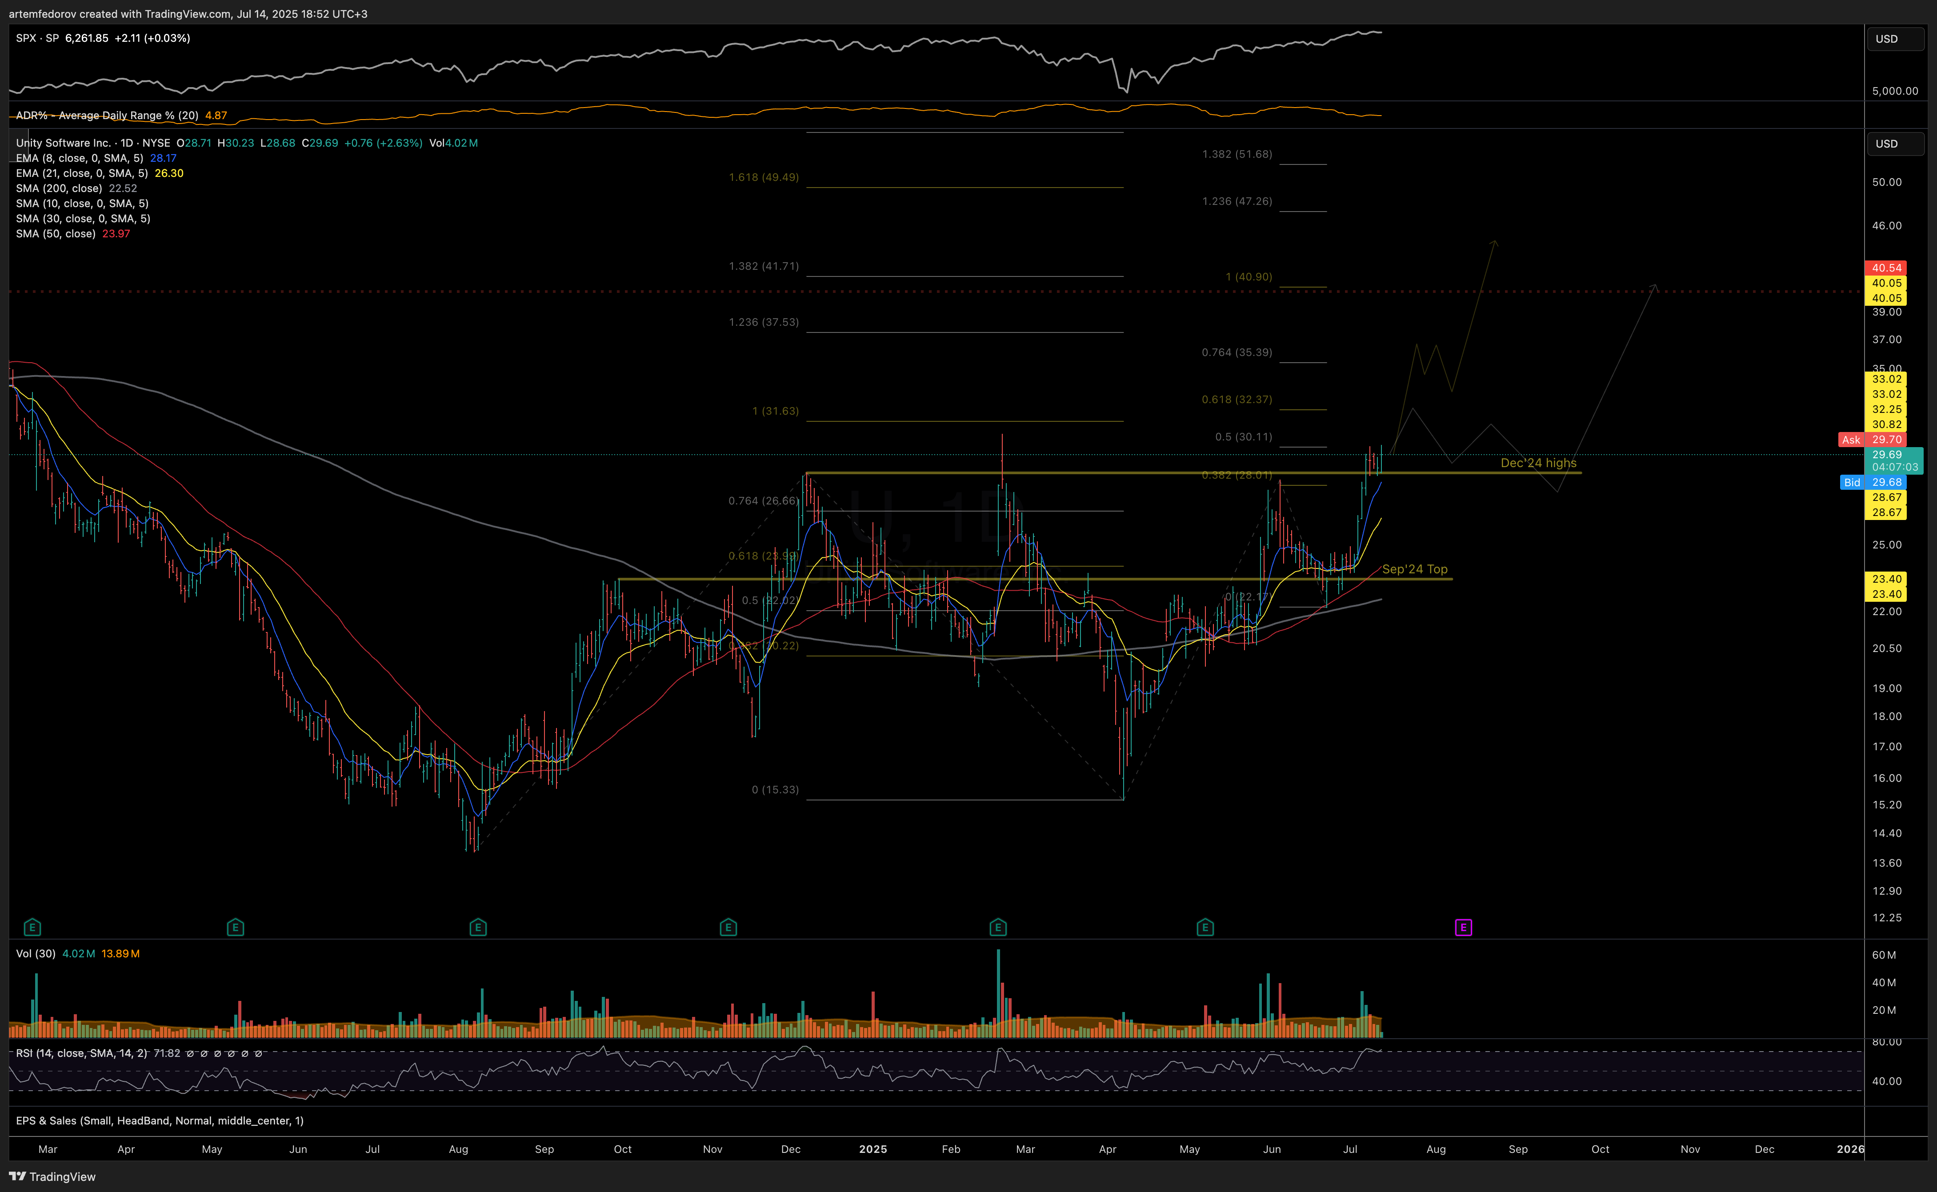This screenshot has width=1937, height=1192.
Task: Click the magenta upcoming earnings E marker
Action: tap(1463, 927)
